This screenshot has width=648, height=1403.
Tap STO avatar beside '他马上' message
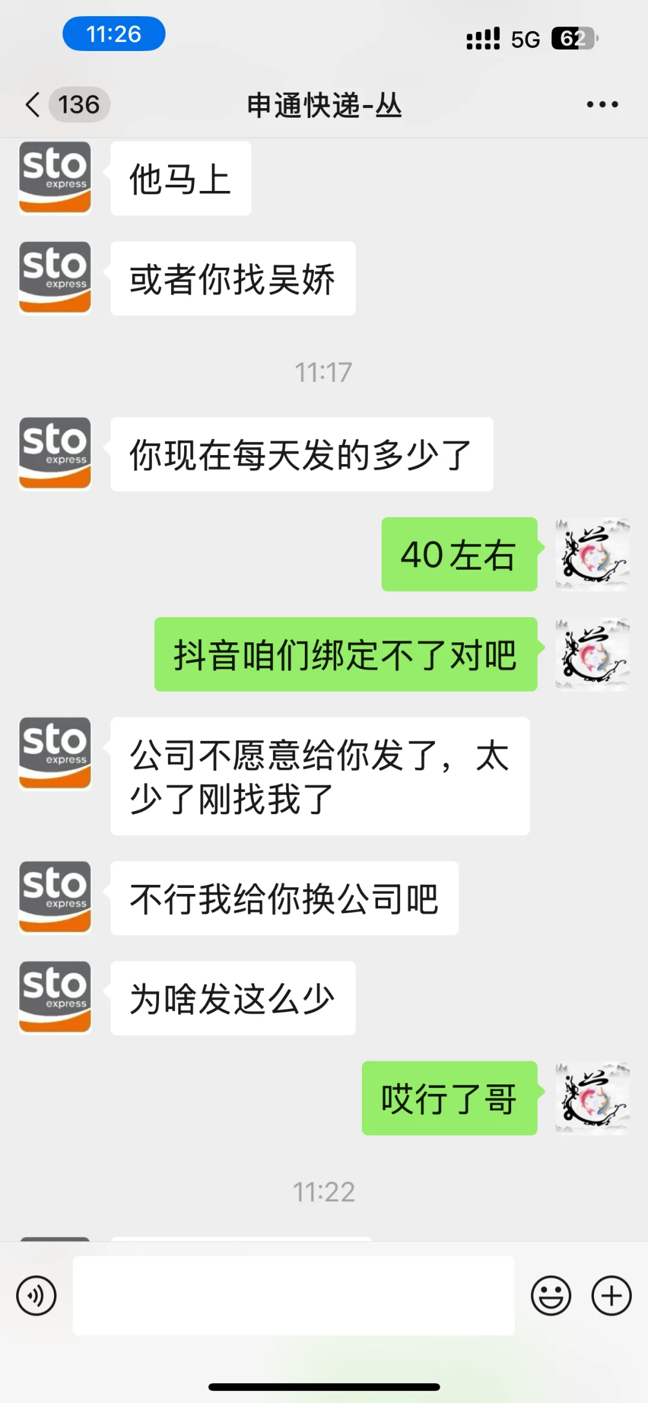tap(55, 178)
